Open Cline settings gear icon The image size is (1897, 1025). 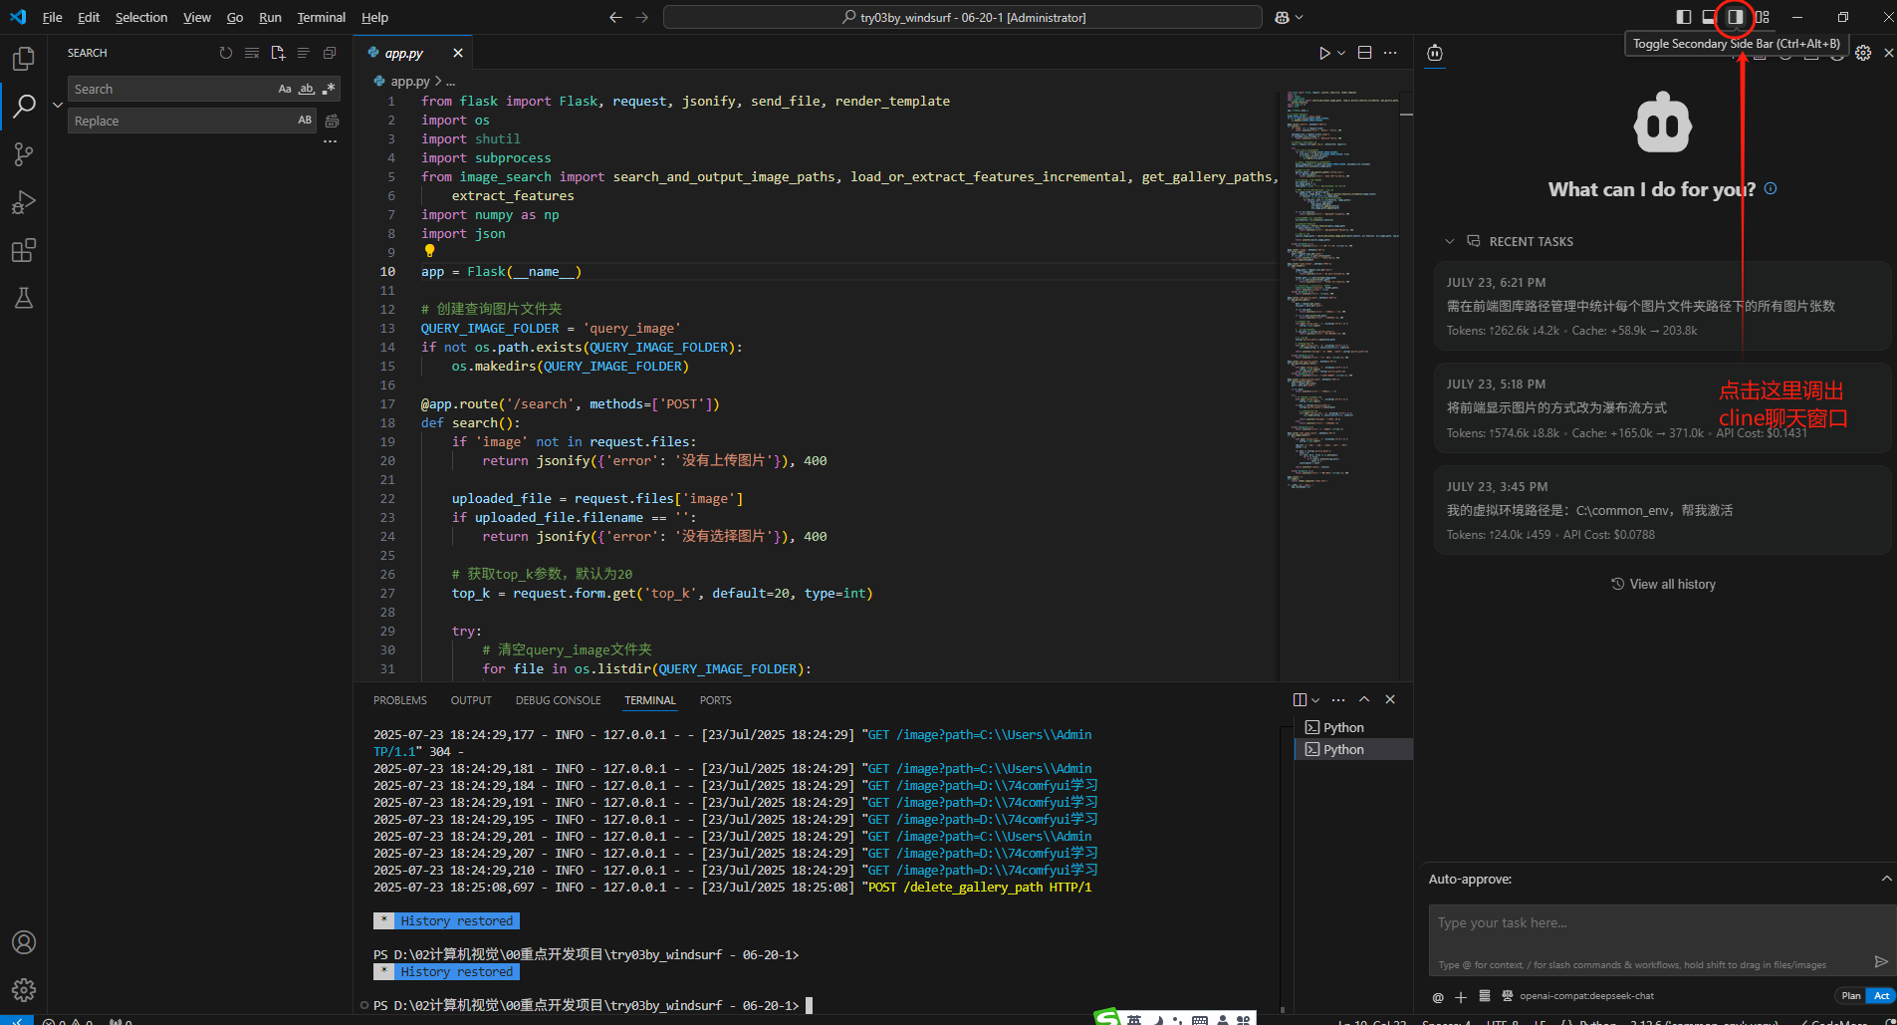tap(1863, 53)
